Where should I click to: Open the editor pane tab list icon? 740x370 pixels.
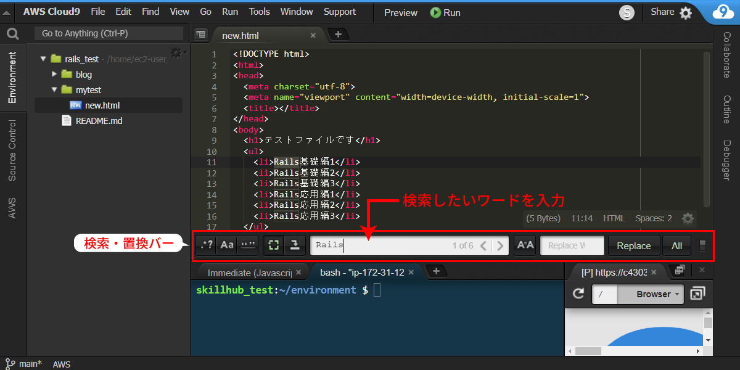(200, 35)
